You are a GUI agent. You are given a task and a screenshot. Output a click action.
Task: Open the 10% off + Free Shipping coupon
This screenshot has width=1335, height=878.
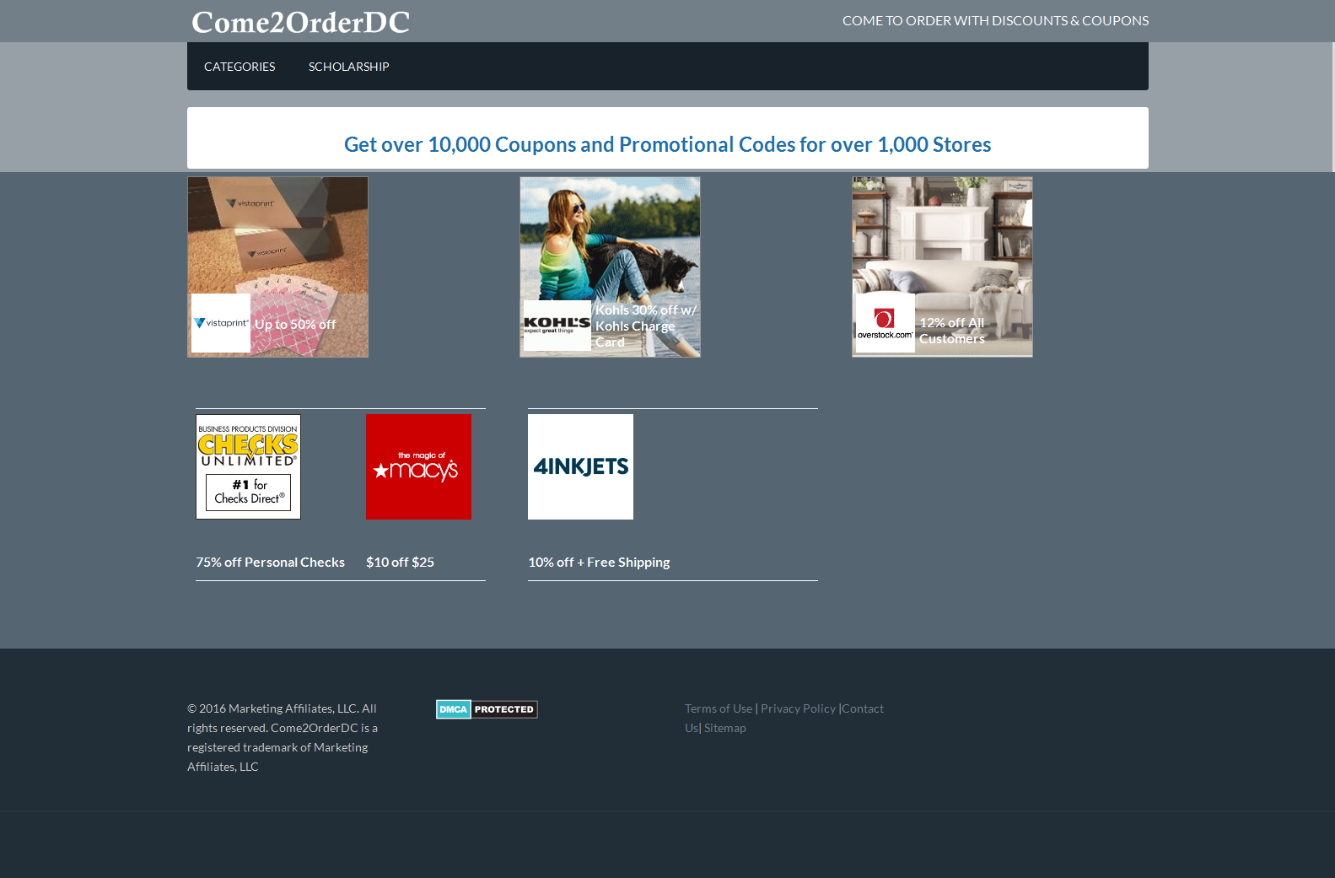point(599,563)
